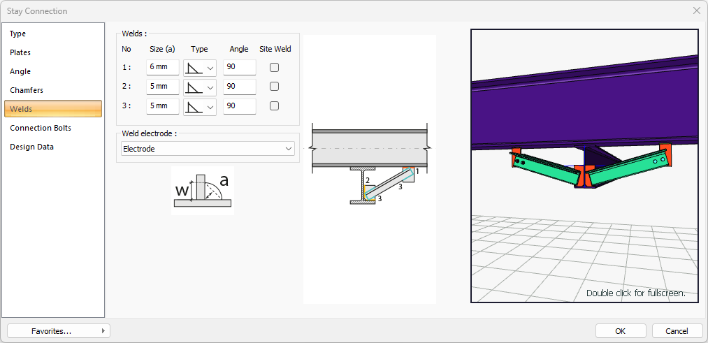
Task: Expand weld 1 Type dropdown arrow
Action: pyautogui.click(x=210, y=68)
